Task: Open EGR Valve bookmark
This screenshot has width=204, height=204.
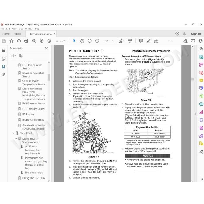Action: (x=28, y=114)
